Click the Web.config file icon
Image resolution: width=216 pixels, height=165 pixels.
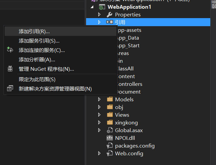110,153
